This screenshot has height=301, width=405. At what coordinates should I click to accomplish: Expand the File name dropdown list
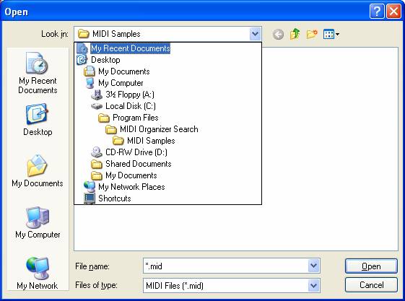(x=313, y=266)
